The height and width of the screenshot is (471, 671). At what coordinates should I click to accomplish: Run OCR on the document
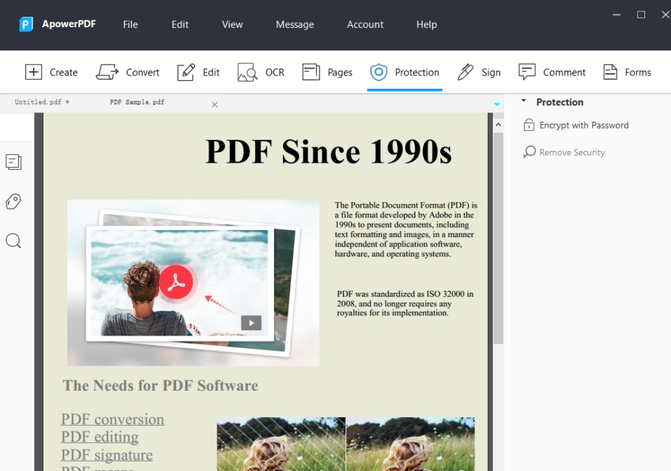[x=260, y=72]
